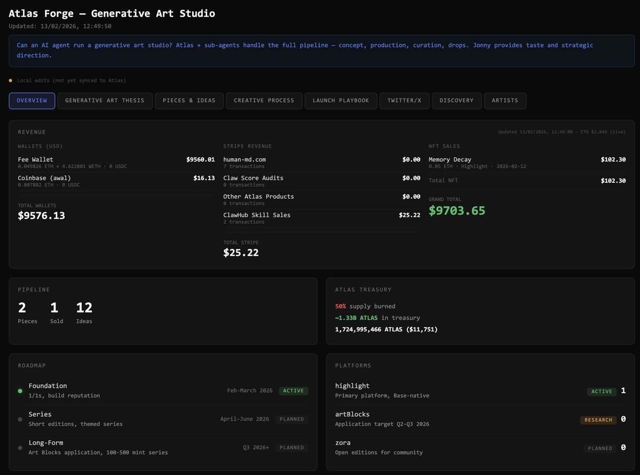Screen dimensions: 640x475
Task: Click the orange Local edits indicator dot
Action: pyautogui.click(x=10, y=80)
